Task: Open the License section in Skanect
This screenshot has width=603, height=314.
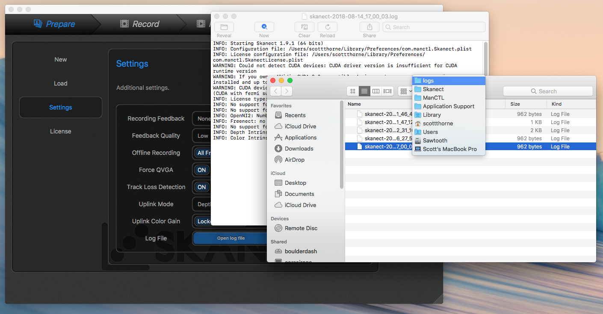Action: click(61, 131)
